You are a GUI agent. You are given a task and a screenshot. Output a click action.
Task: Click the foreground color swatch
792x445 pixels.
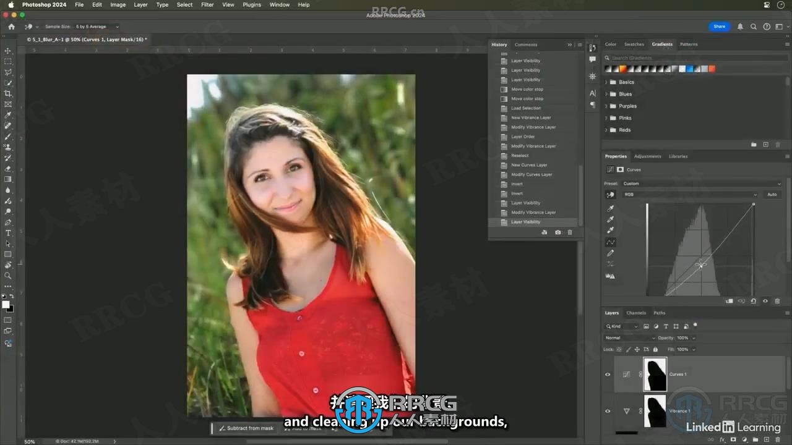point(6,305)
